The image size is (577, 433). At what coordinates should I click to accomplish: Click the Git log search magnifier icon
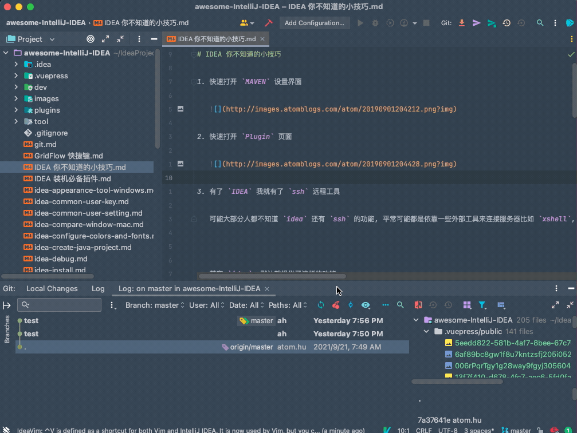[400, 305]
